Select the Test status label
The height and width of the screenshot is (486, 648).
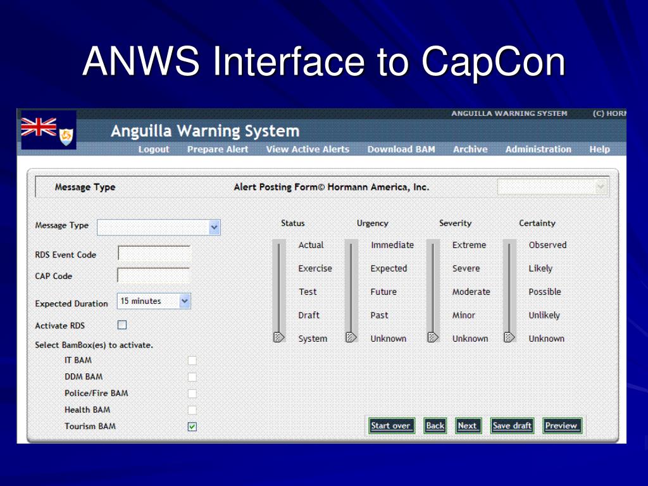308,292
